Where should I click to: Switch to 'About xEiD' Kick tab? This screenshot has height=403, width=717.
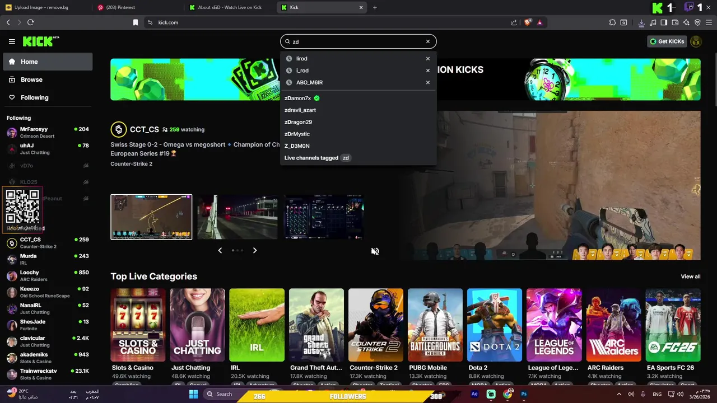pos(229,7)
